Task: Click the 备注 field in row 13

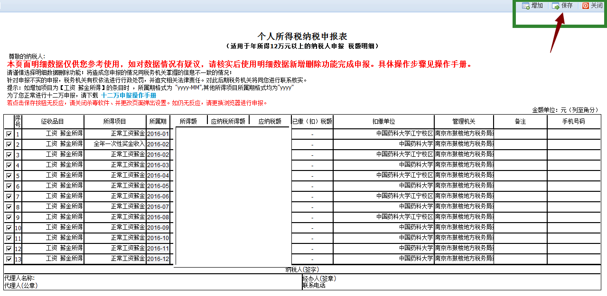Action: coord(520,259)
